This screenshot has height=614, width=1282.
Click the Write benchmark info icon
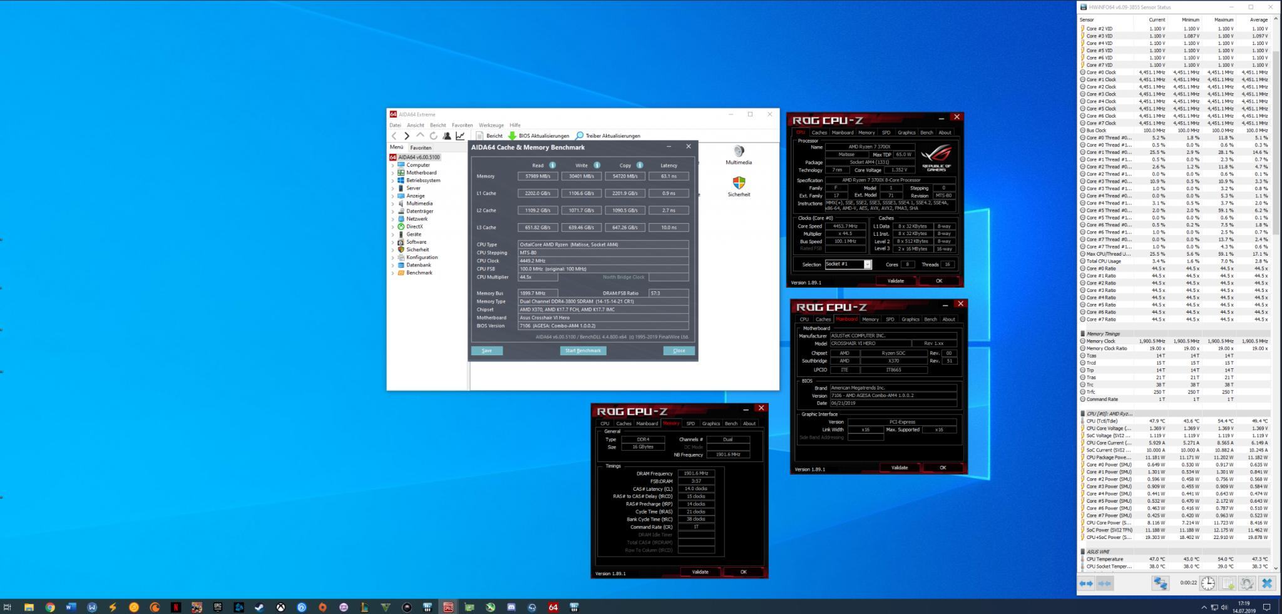(597, 165)
